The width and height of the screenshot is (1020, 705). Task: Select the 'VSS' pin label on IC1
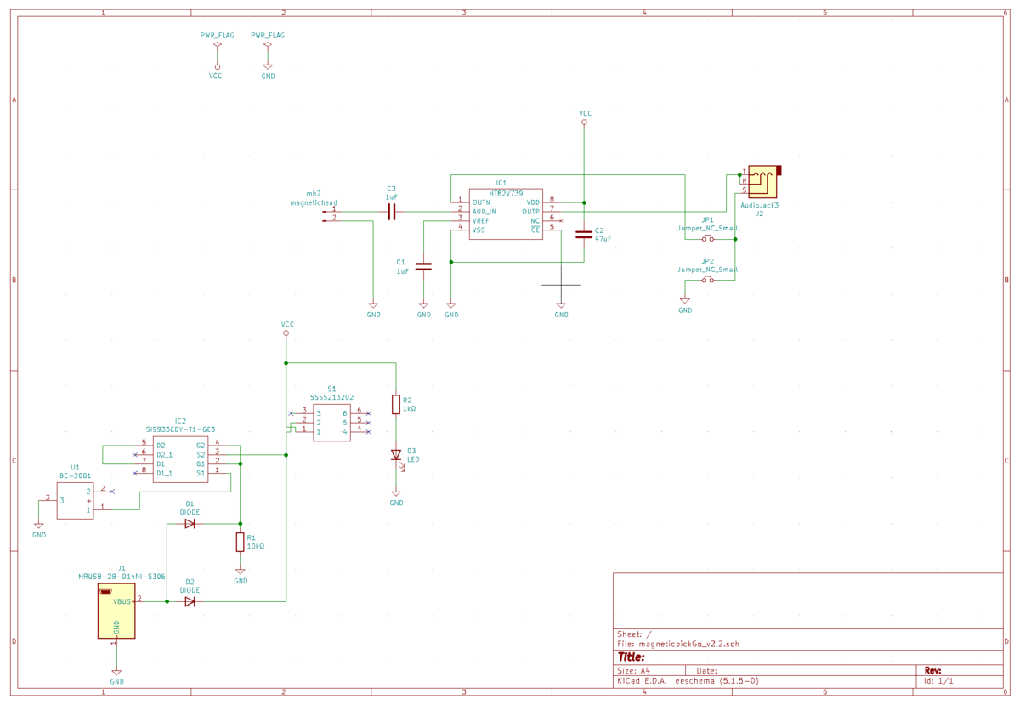[479, 230]
